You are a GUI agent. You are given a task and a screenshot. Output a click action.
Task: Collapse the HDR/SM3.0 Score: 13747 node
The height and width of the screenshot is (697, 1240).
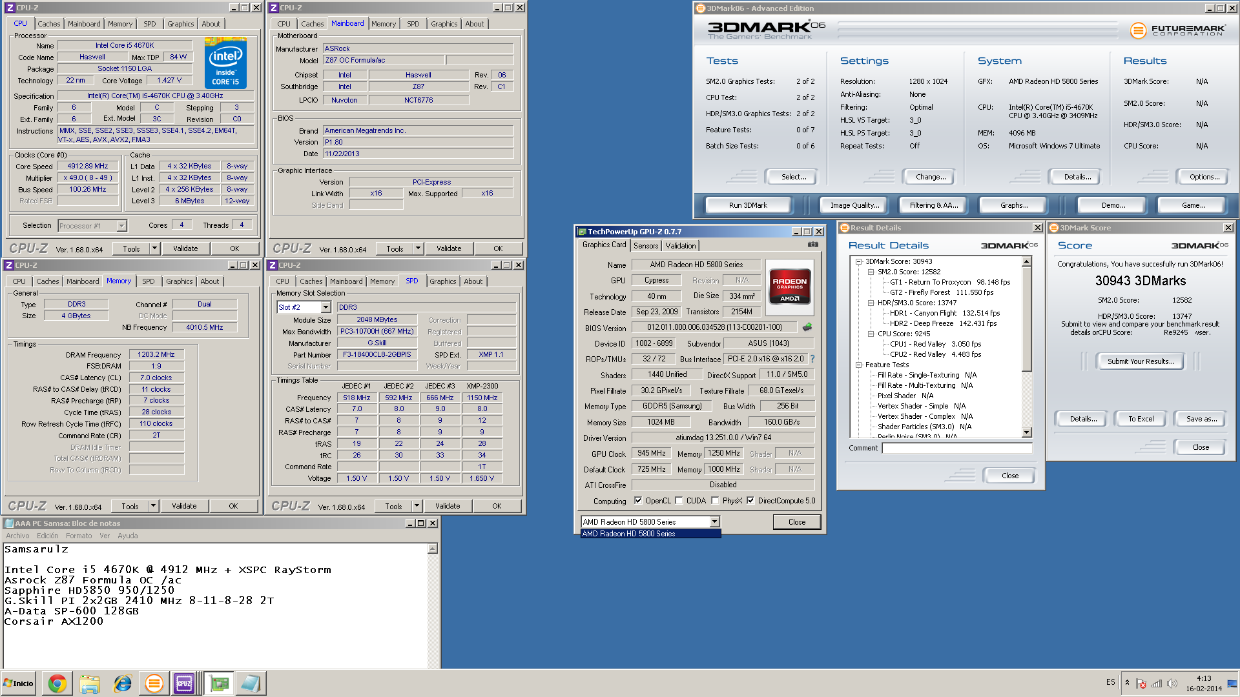pyautogui.click(x=871, y=303)
